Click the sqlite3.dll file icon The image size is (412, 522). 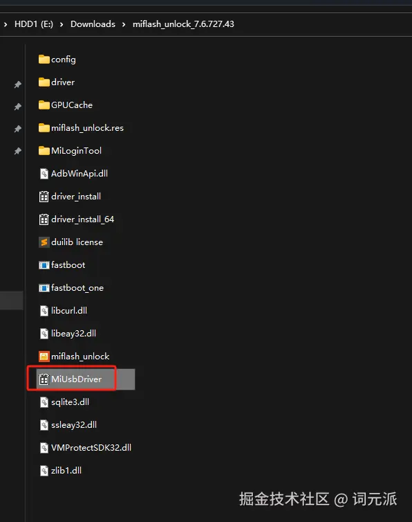[x=44, y=402]
